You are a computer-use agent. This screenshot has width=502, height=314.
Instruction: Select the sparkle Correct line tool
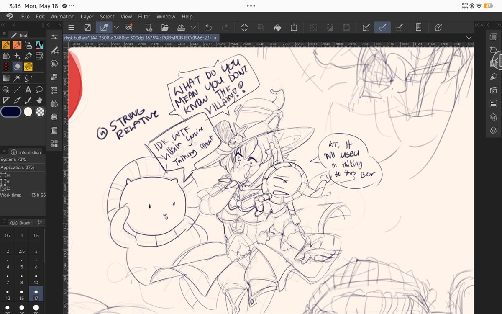coord(17,56)
